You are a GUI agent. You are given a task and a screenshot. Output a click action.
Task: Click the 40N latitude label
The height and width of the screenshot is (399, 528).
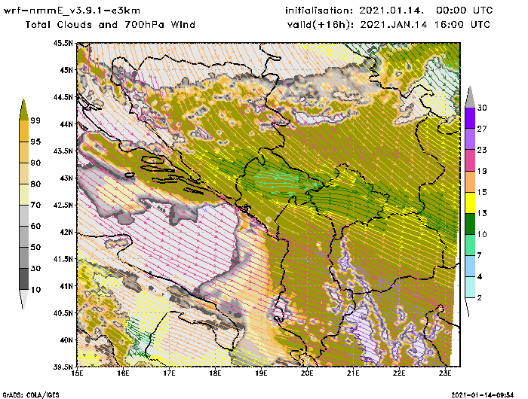pos(66,340)
